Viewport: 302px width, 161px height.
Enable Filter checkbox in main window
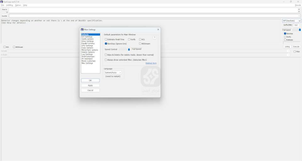point(294,51)
